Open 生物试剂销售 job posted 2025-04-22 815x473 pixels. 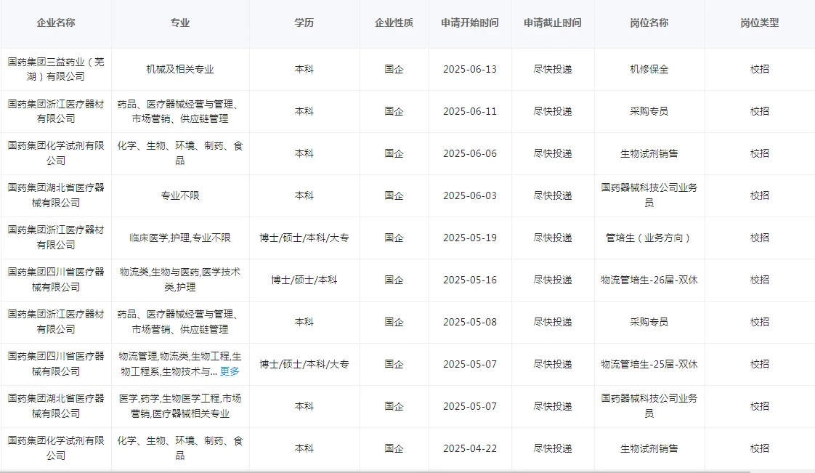pyautogui.click(x=649, y=448)
